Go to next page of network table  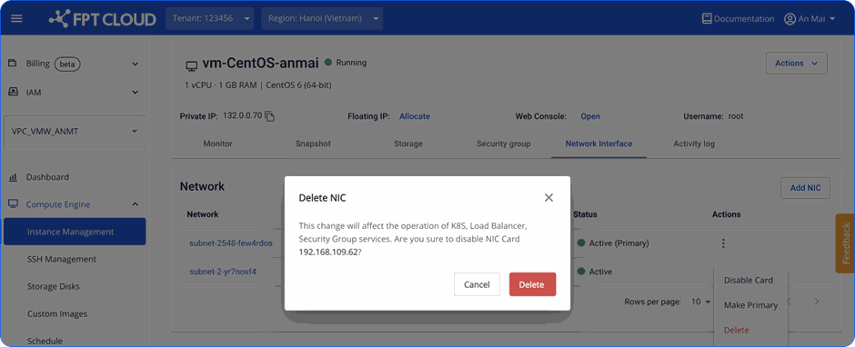[x=816, y=302]
